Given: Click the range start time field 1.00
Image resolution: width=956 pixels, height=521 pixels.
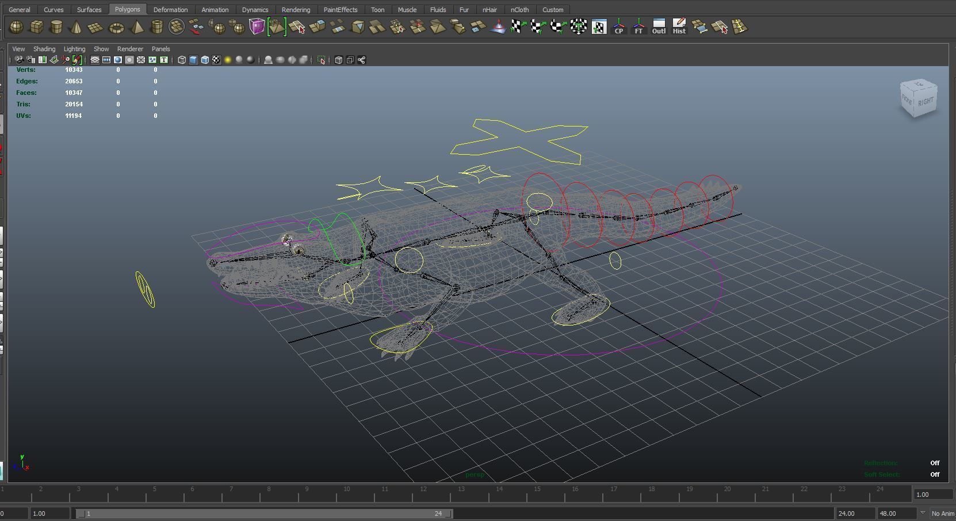Looking at the screenshot, I should [x=49, y=514].
